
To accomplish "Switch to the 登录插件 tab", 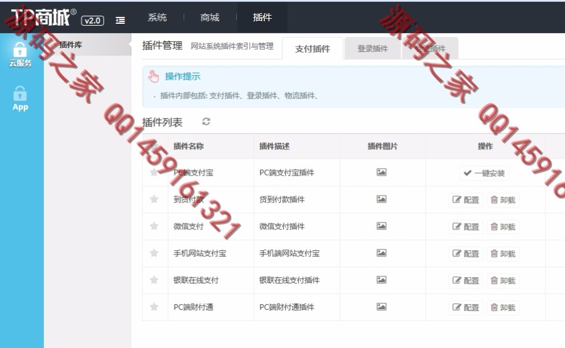I will click(372, 48).
